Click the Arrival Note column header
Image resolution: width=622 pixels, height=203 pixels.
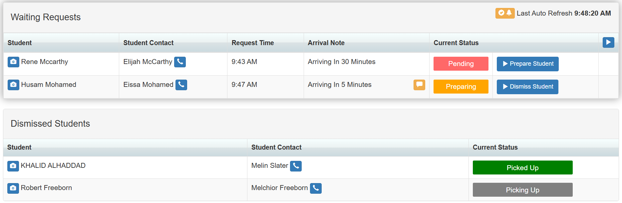tap(326, 43)
